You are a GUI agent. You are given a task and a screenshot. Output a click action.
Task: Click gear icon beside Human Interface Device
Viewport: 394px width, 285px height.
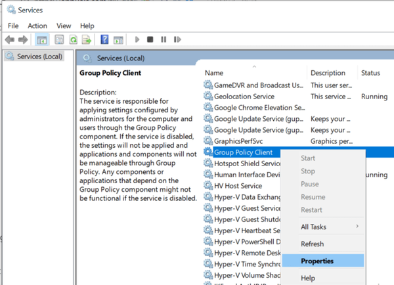208,174
